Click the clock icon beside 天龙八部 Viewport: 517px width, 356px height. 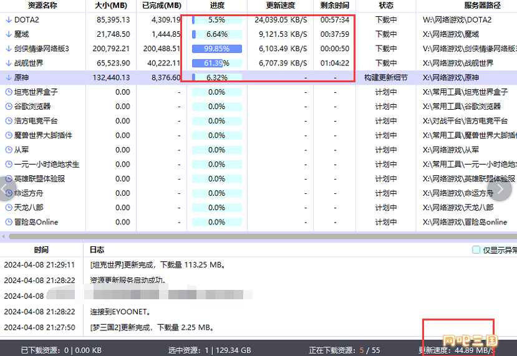point(9,208)
